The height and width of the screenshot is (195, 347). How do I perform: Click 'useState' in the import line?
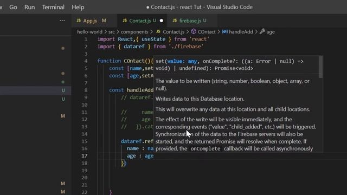pyautogui.click(x=153, y=39)
